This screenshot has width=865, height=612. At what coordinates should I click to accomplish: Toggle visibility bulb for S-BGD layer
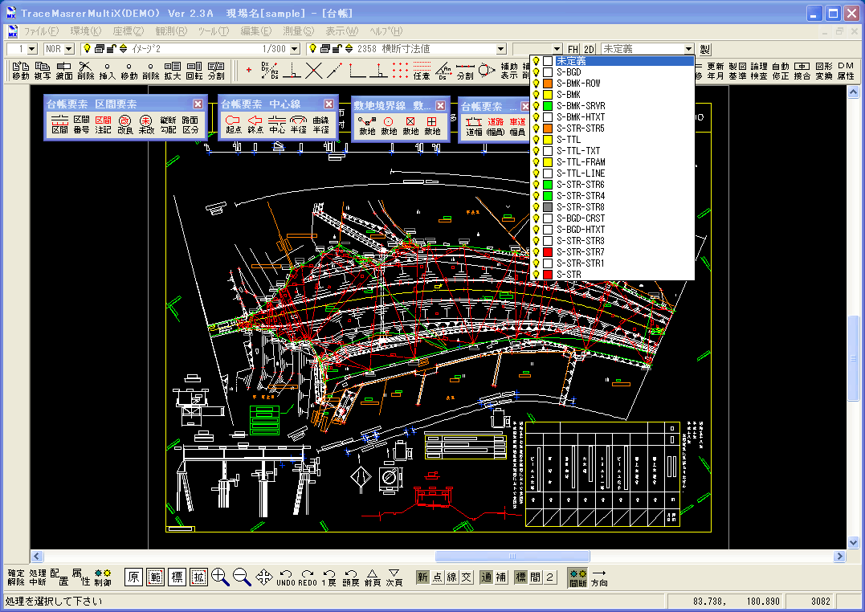[536, 71]
